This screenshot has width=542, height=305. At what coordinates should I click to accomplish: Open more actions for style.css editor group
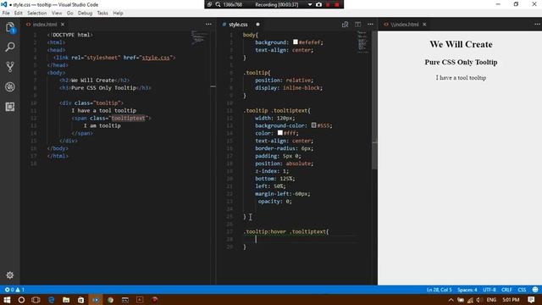click(x=370, y=25)
